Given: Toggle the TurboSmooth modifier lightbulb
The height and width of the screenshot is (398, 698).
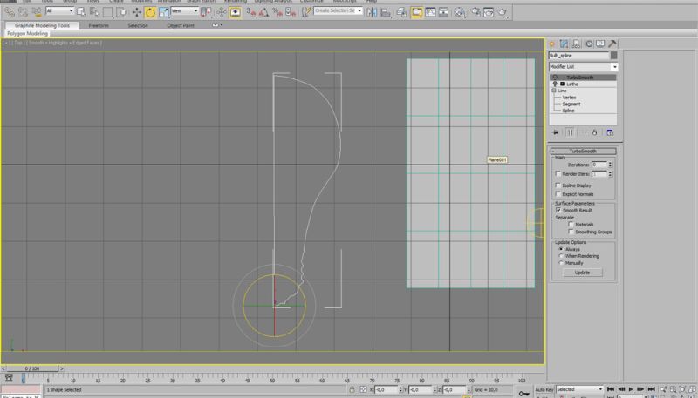Looking at the screenshot, I should coord(555,78).
